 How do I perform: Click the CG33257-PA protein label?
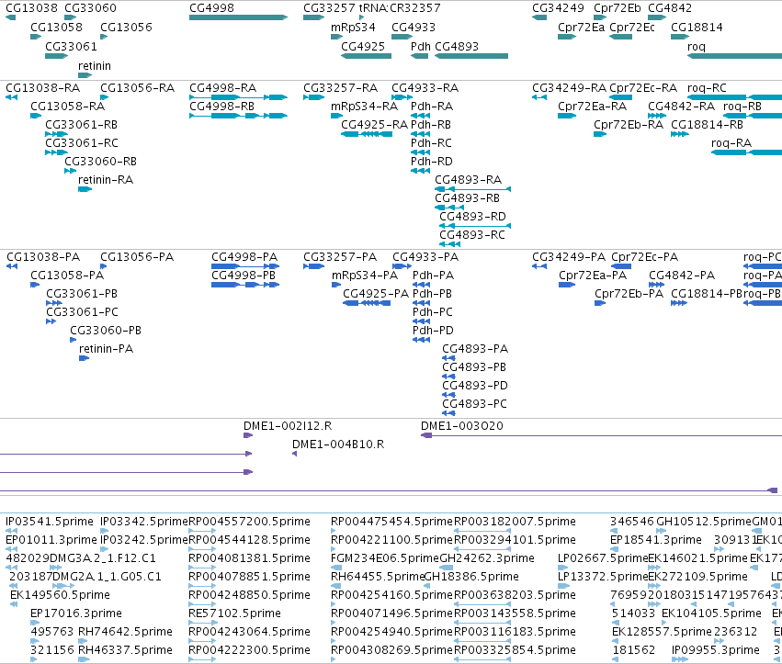[x=340, y=257]
